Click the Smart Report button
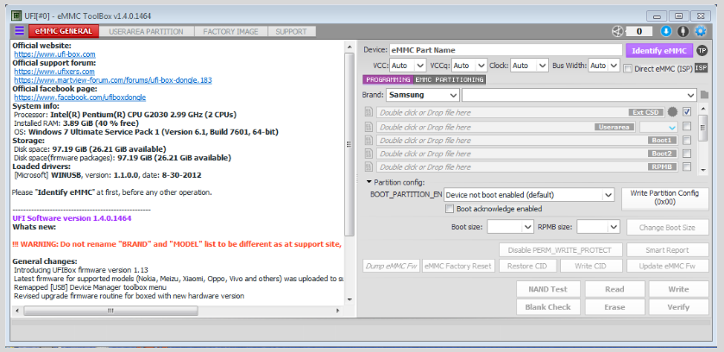 [x=667, y=250]
